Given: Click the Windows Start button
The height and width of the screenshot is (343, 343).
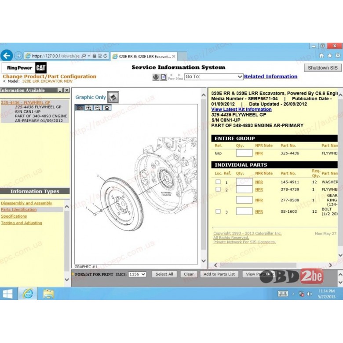Looking at the screenshot, I should [7, 294].
